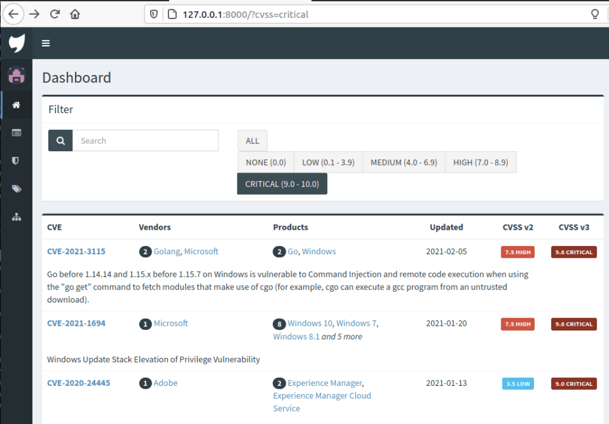Screen dimensions: 609x424
Task: Filter by HIGH (7.0 - 8.9) severity
Action: coord(480,162)
